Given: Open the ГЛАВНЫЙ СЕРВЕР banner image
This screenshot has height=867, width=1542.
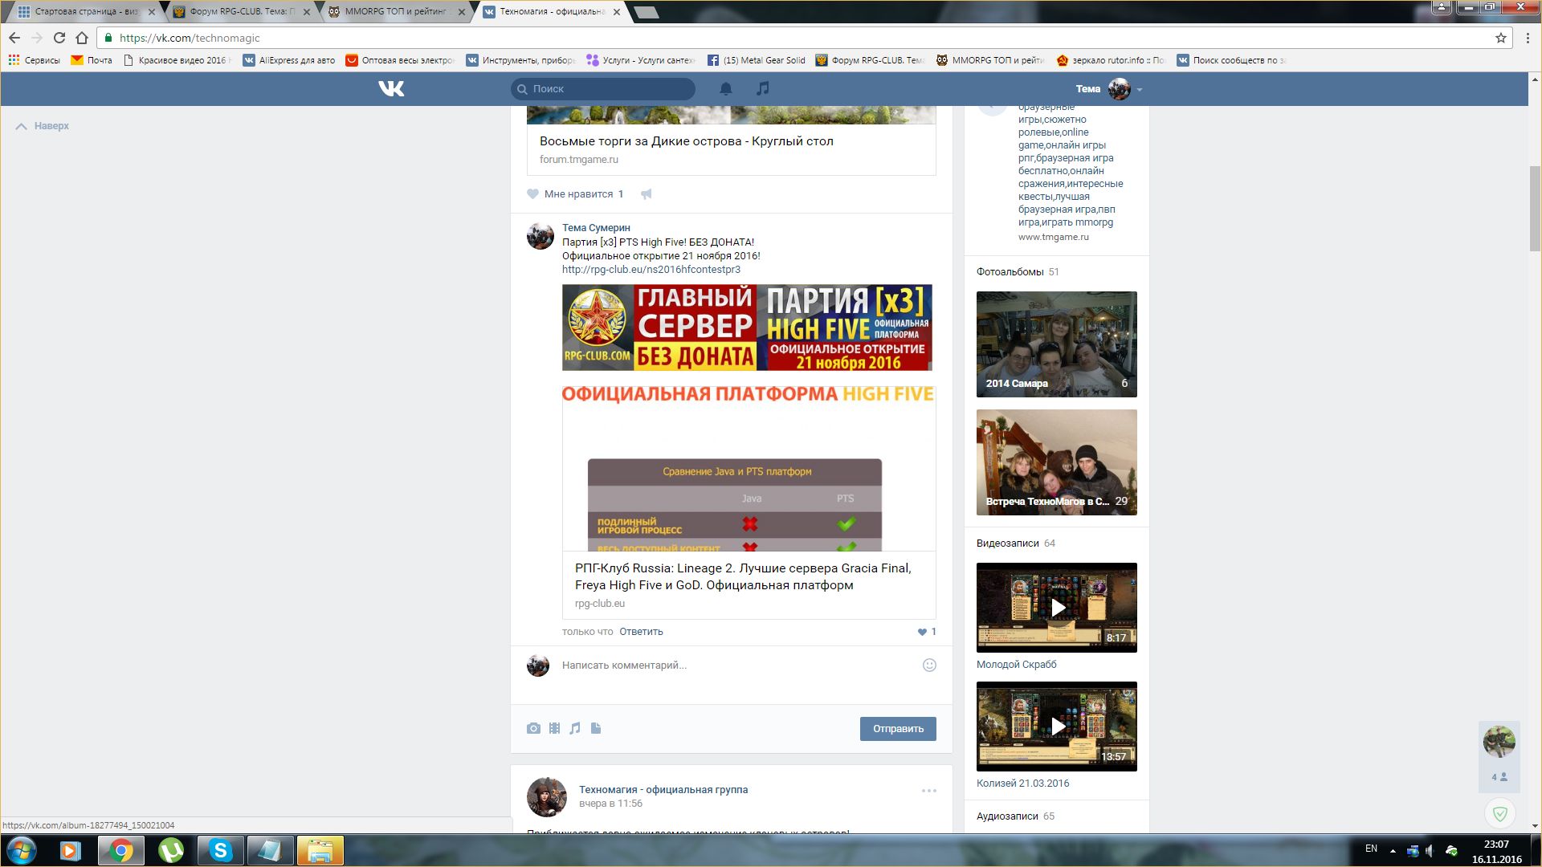Looking at the screenshot, I should click(x=747, y=328).
